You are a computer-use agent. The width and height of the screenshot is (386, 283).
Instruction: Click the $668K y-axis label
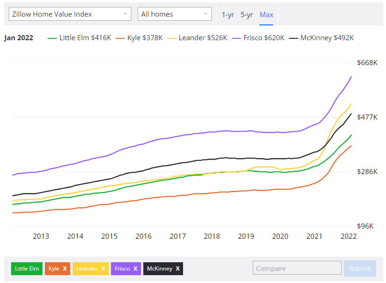click(x=367, y=63)
